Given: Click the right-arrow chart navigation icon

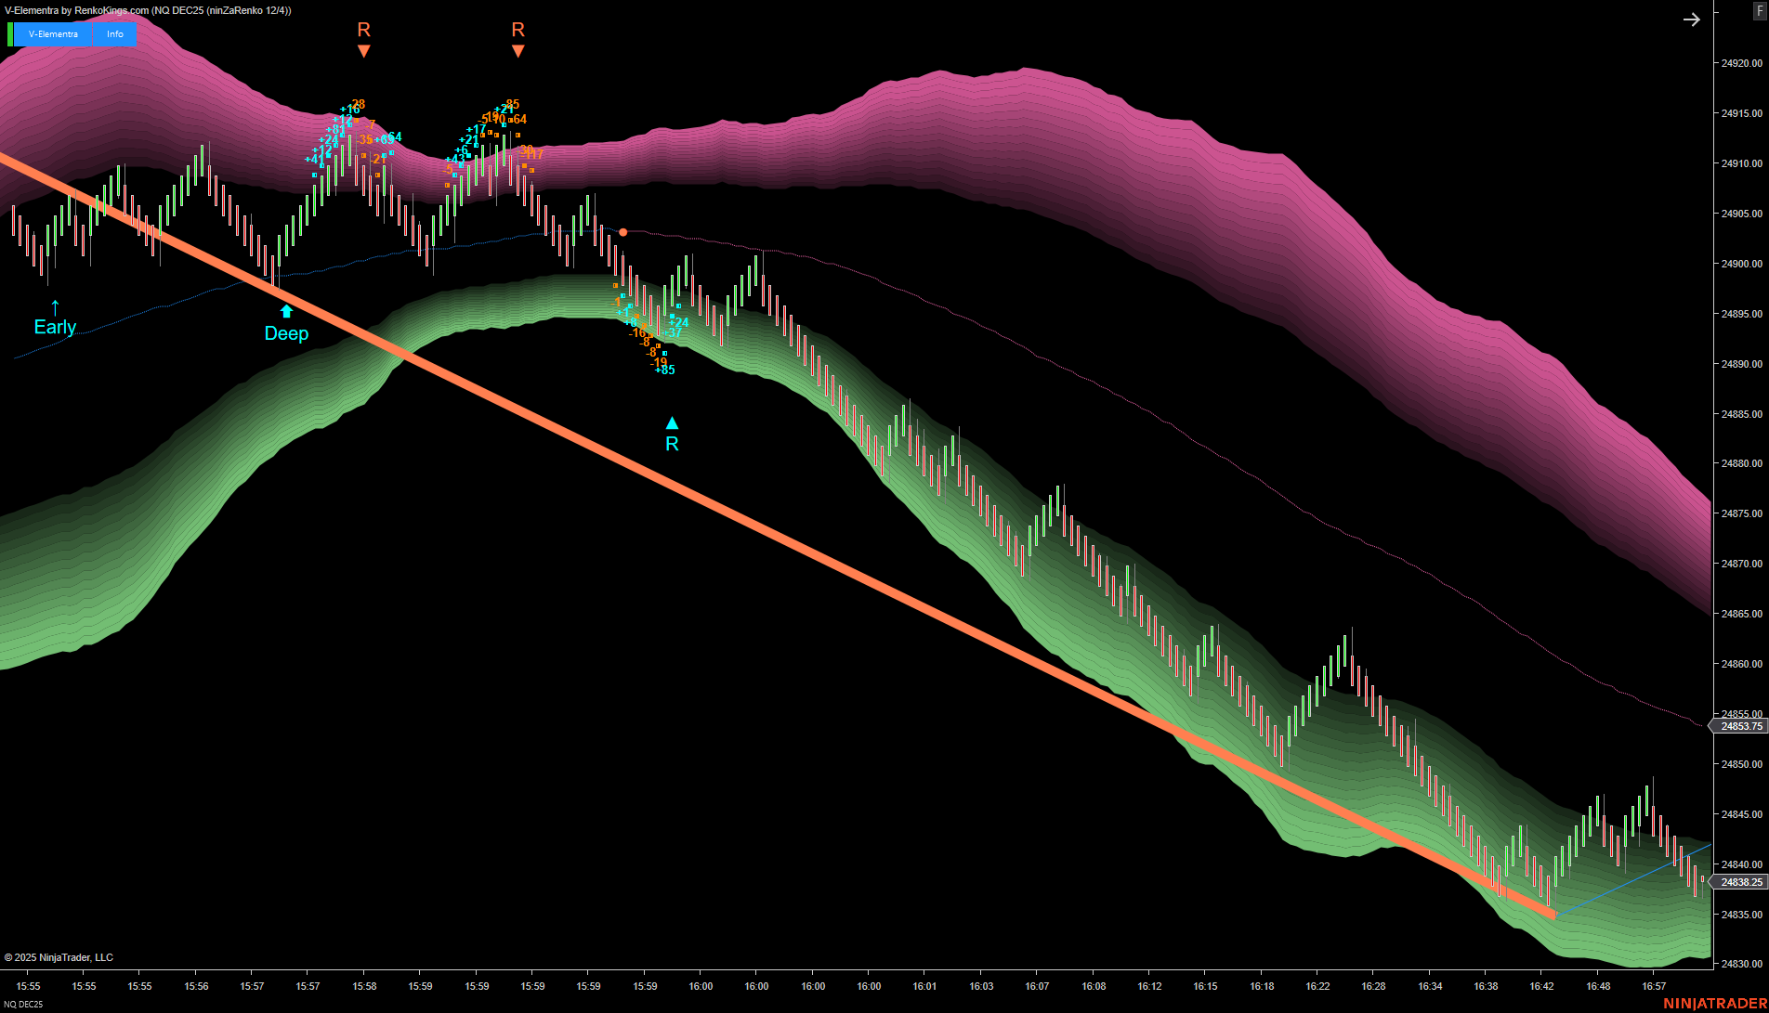Looking at the screenshot, I should [1692, 19].
